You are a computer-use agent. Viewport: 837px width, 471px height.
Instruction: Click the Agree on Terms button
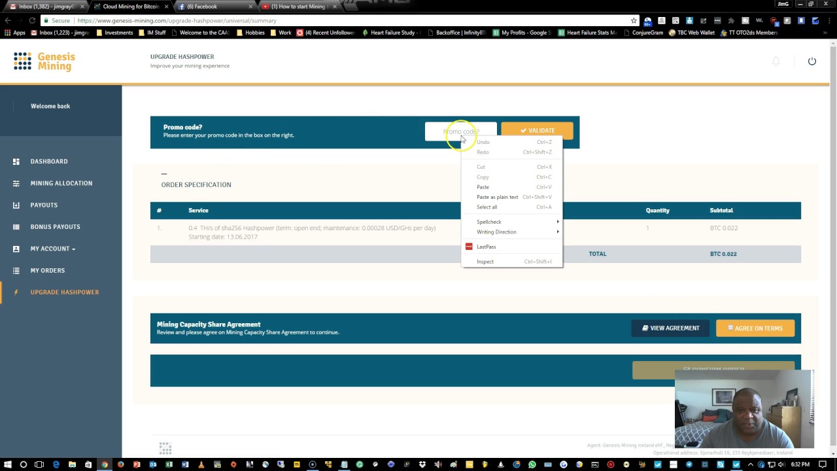(x=755, y=328)
